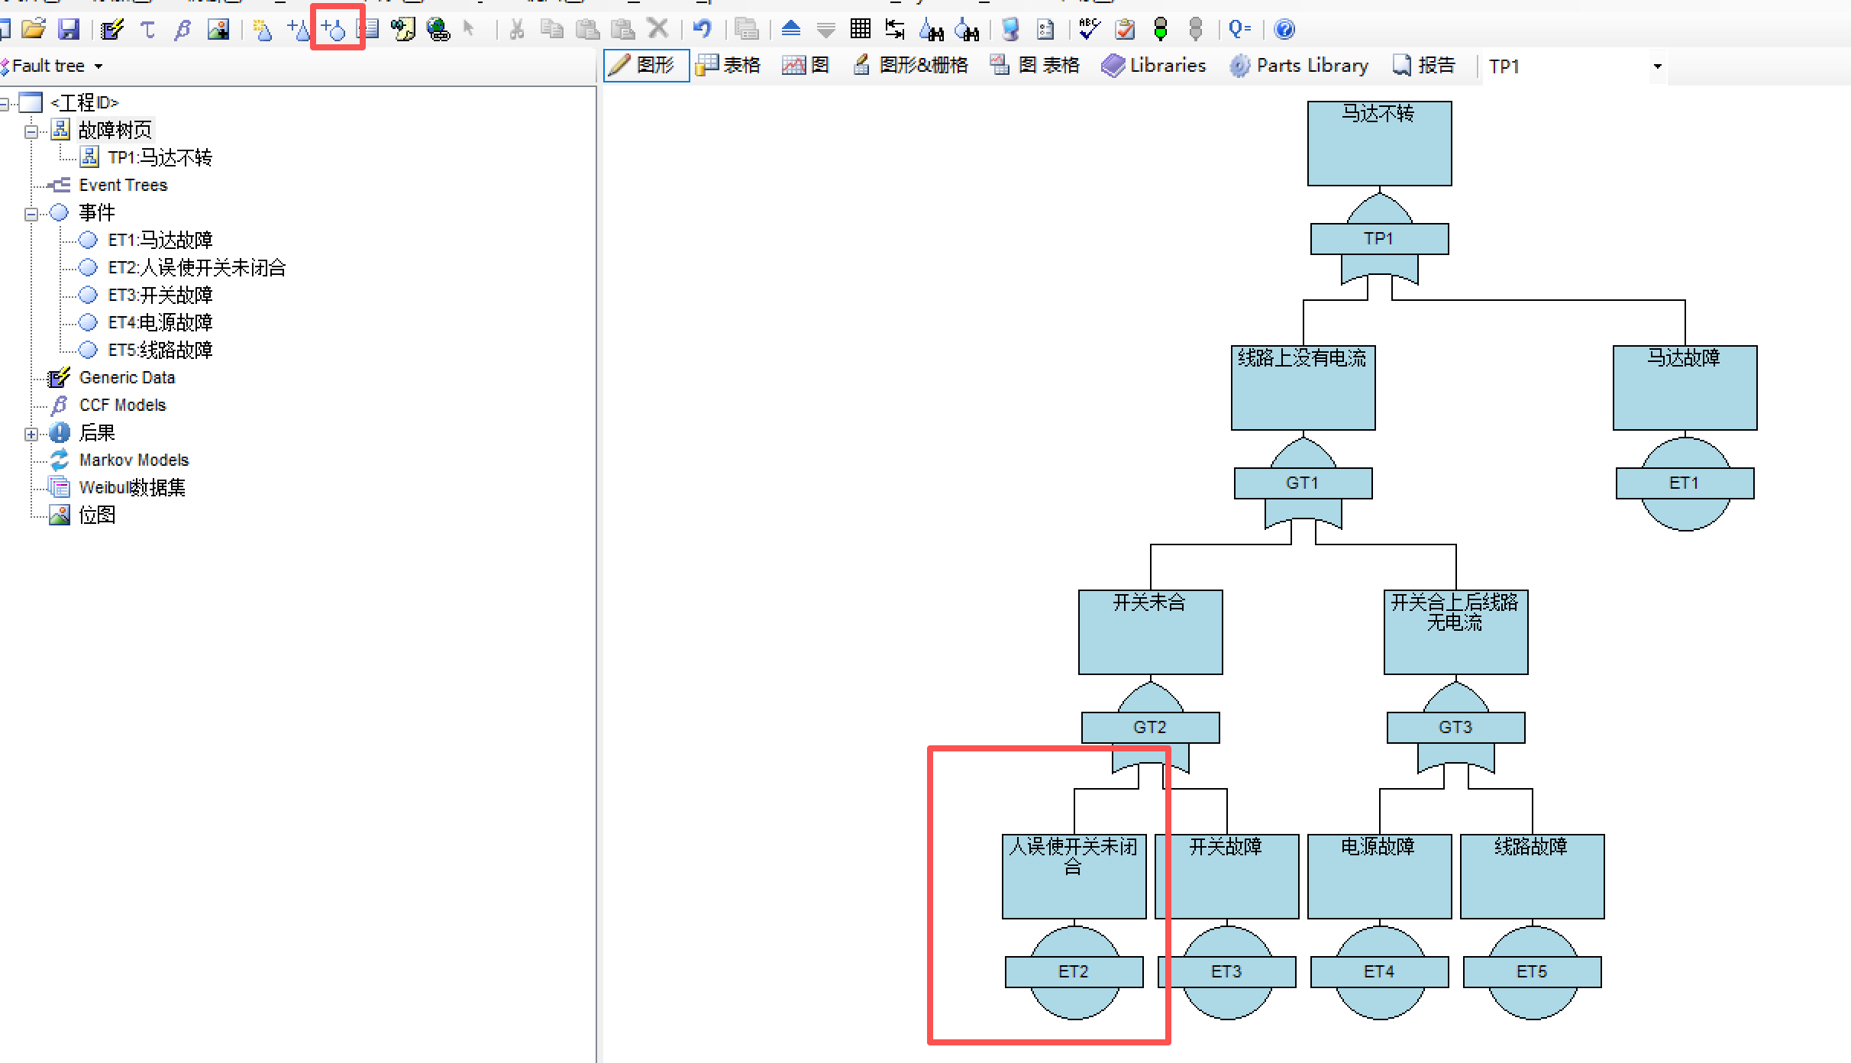Open the Libraries tab
Image resolution: width=1851 pixels, height=1063 pixels.
coord(1154,66)
